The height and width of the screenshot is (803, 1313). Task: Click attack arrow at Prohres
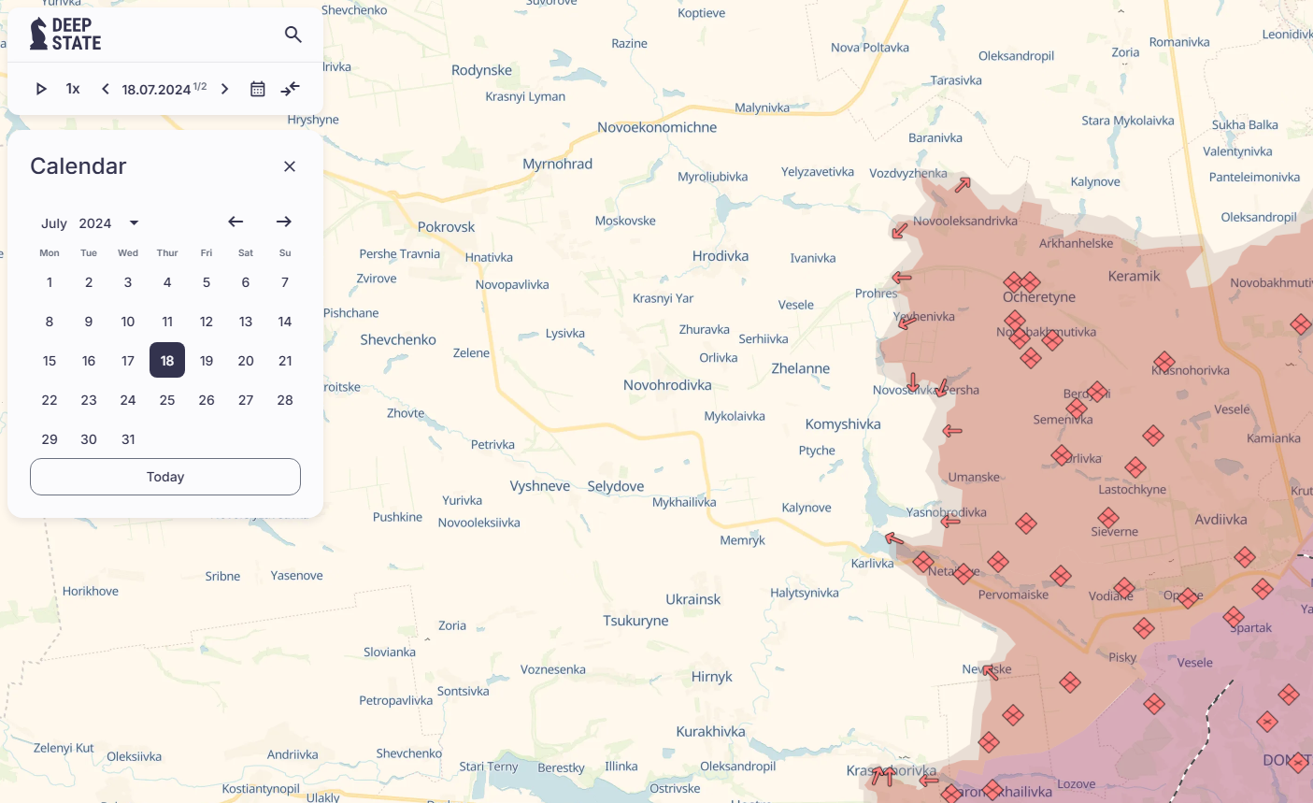901,278
